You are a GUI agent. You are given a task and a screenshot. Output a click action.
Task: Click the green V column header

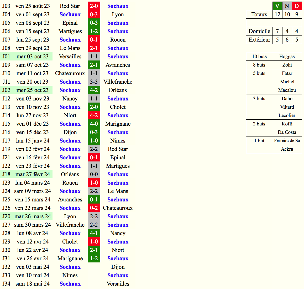point(277,6)
